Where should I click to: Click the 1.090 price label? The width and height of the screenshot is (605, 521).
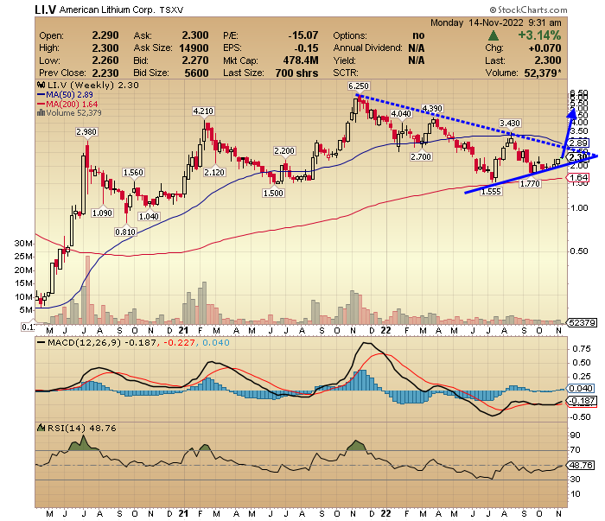click(102, 213)
